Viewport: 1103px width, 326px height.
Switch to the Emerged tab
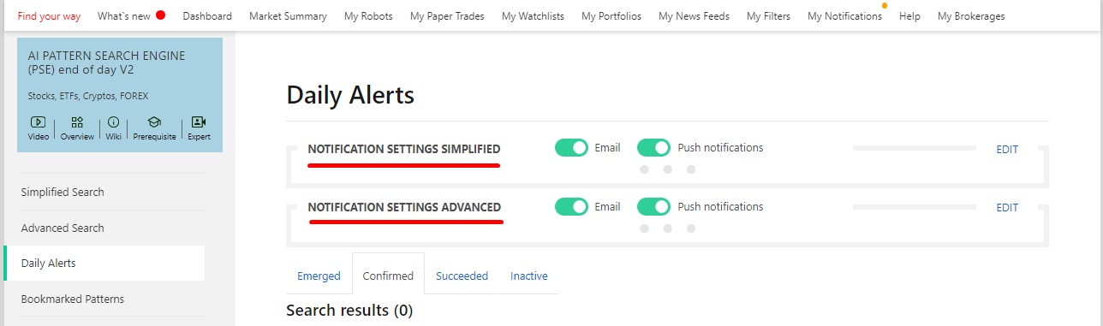coord(319,276)
